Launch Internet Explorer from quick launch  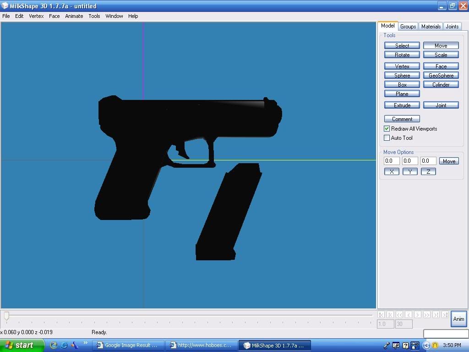pos(64,345)
